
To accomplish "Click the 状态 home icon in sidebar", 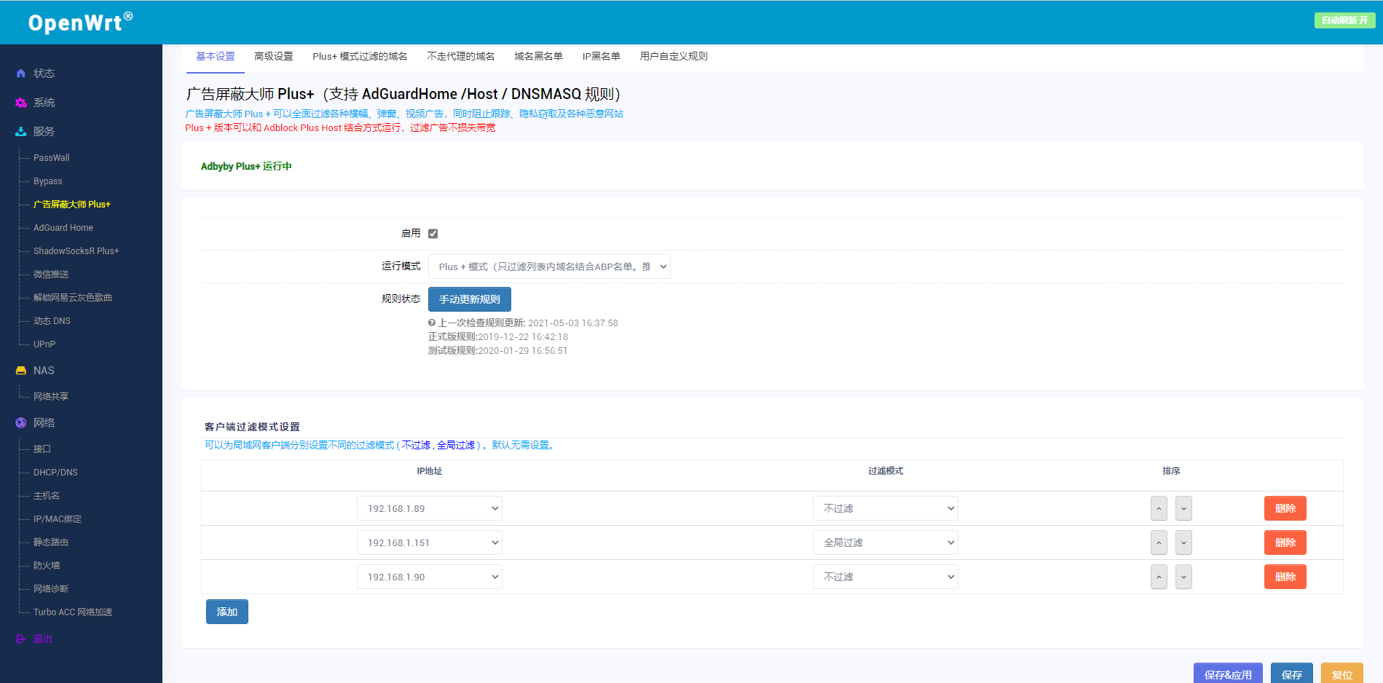I will pos(21,74).
